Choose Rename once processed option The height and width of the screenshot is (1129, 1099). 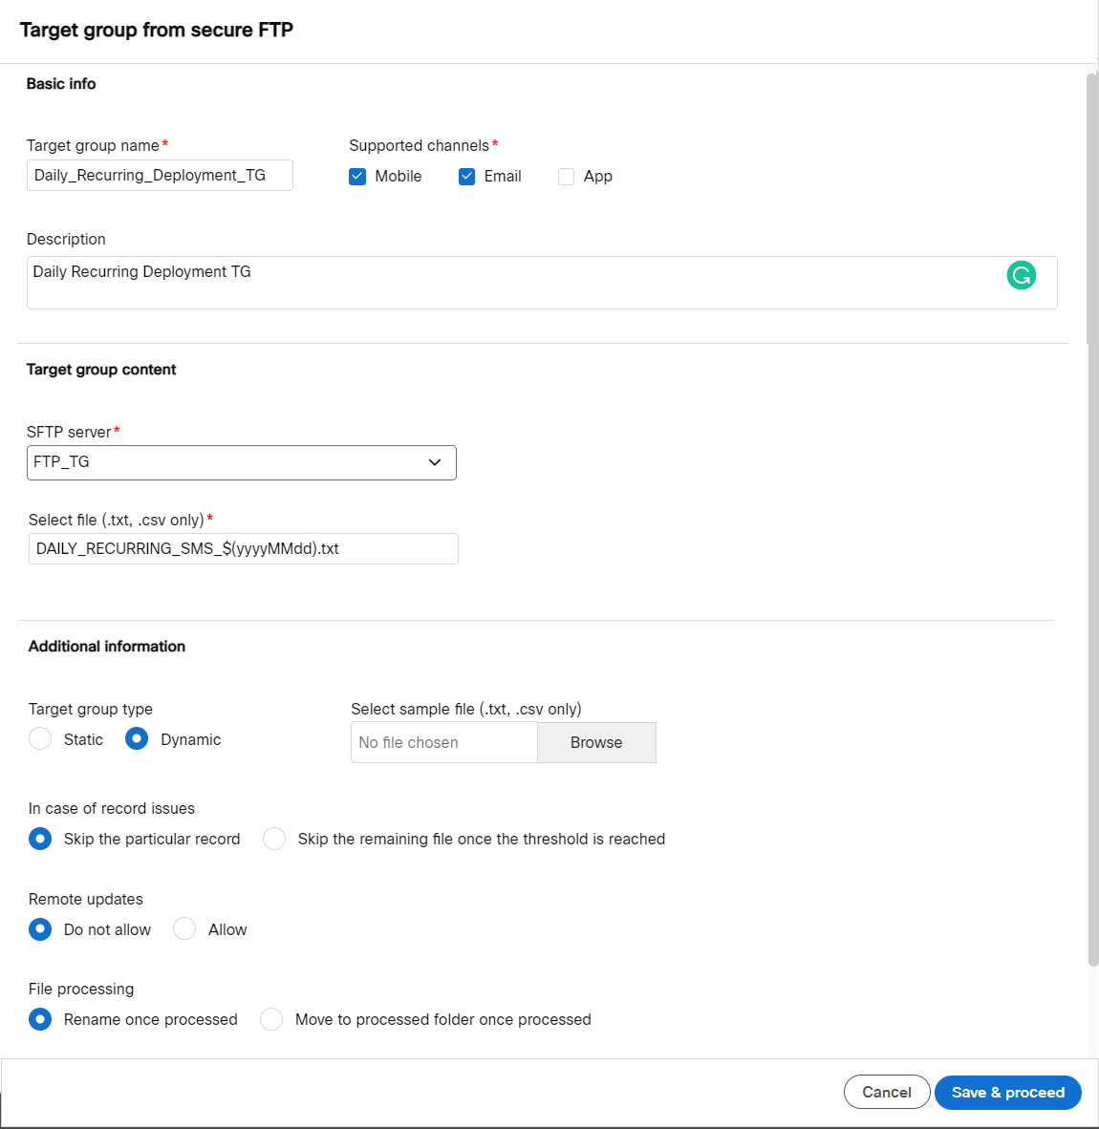[x=40, y=1019]
